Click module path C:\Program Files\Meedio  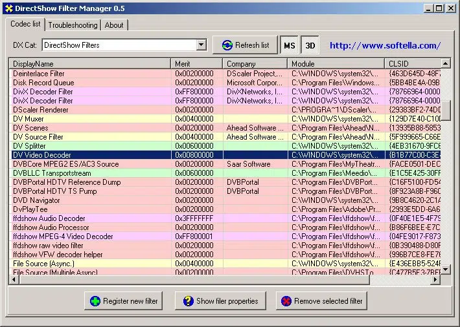(x=334, y=173)
